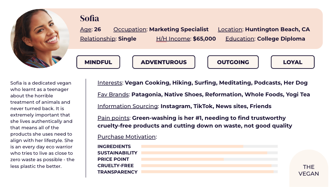Viewport: 333px width, 187px height.
Task: Click the INGREDIENTS motivation bar
Action: pos(209,146)
